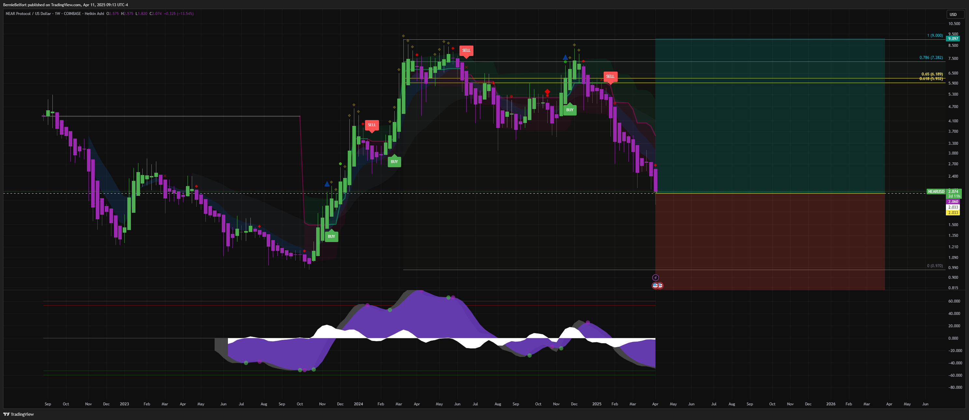Screen dimensions: 969x420
Task: Click the 2026 year label on the time axis
Action: coord(831,404)
